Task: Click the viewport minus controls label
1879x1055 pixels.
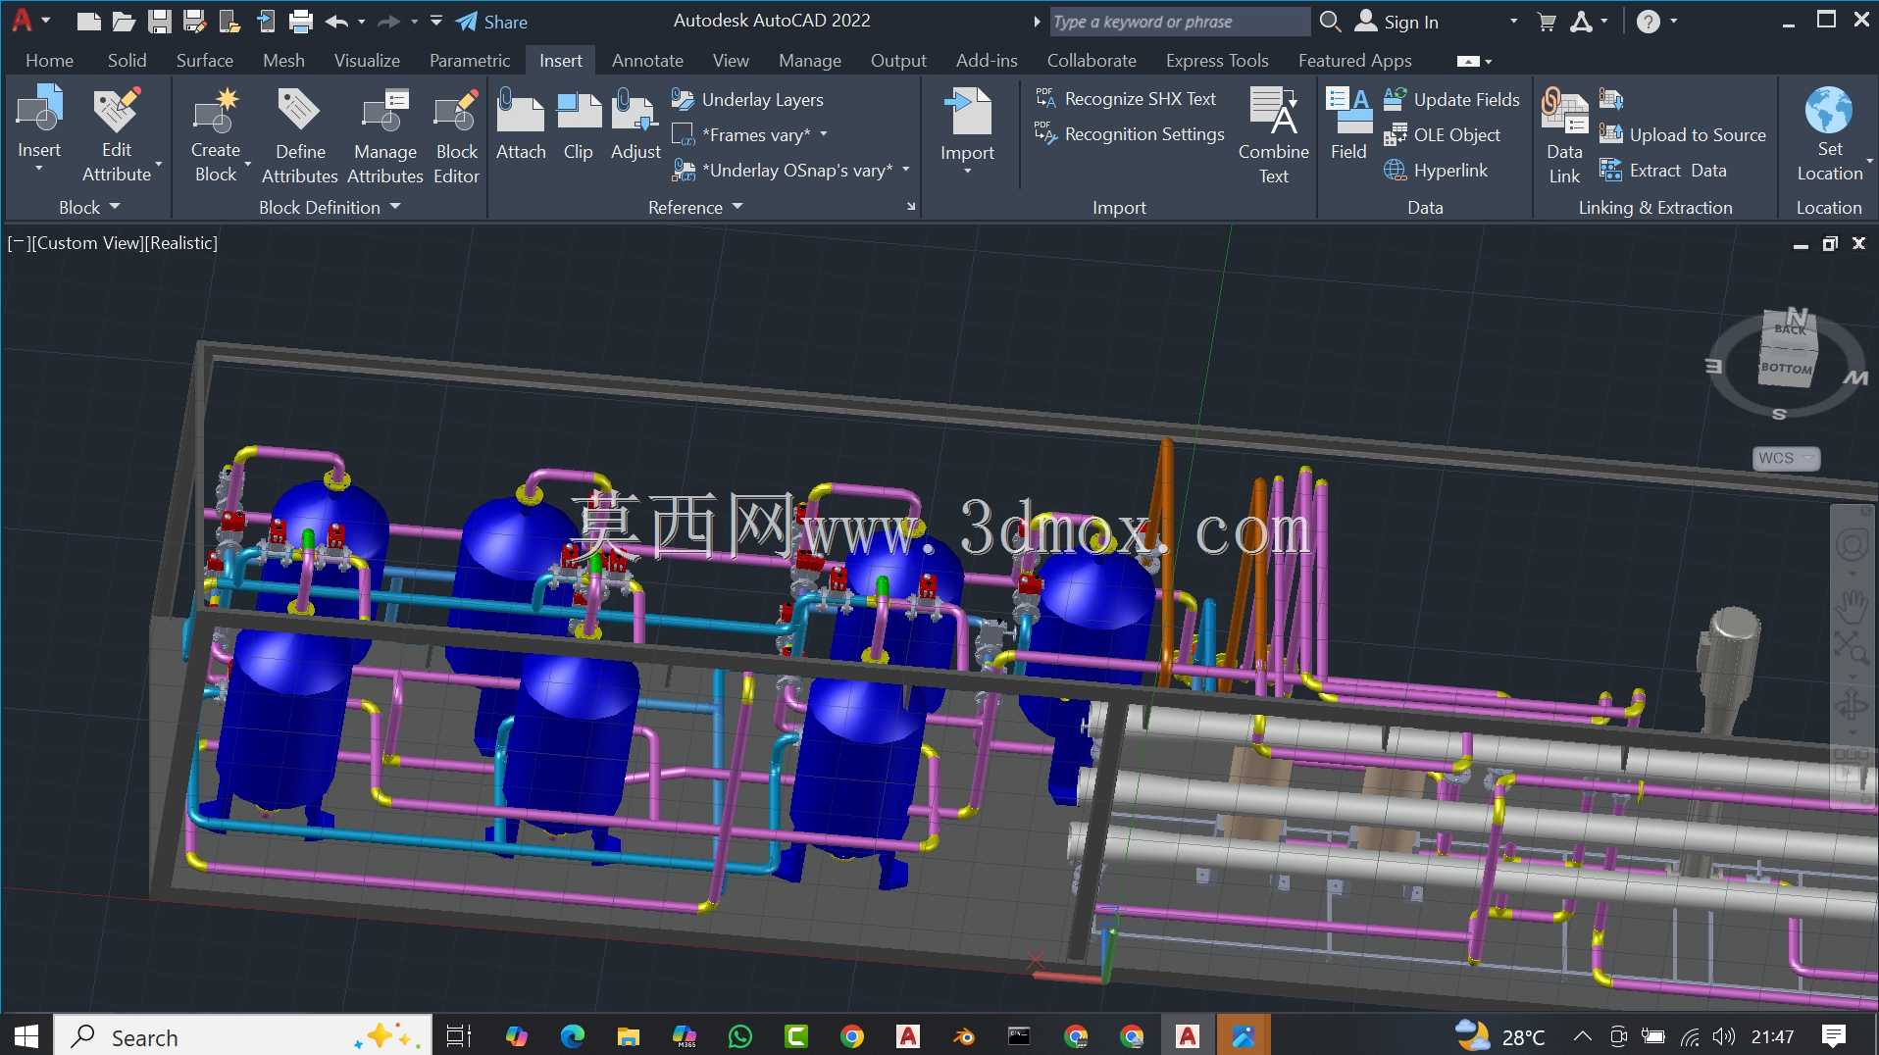Action: click(x=19, y=242)
